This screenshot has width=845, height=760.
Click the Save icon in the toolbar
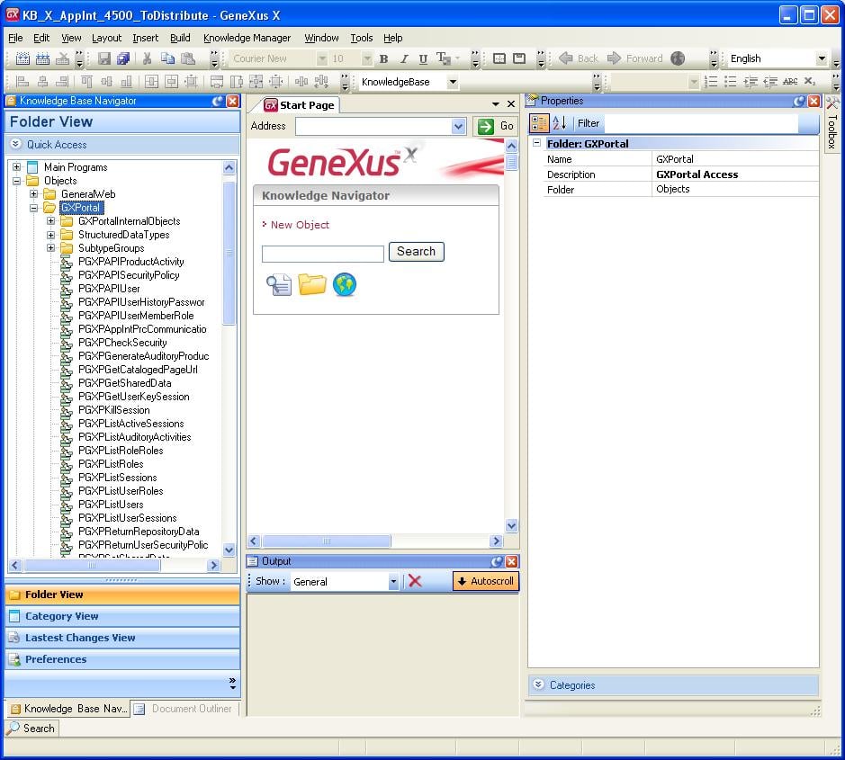[x=103, y=58]
